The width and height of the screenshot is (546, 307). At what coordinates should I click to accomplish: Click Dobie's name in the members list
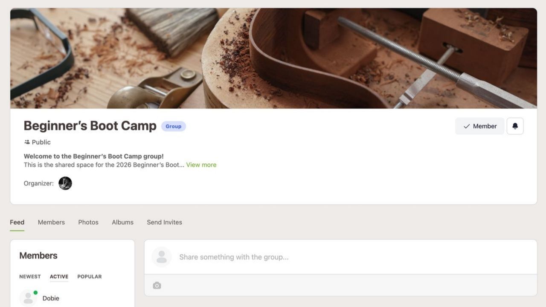pyautogui.click(x=51, y=298)
